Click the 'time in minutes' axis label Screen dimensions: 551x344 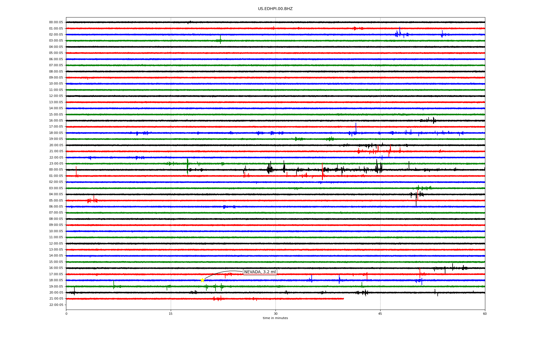[x=275, y=318]
